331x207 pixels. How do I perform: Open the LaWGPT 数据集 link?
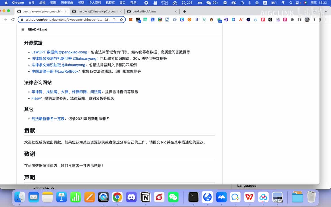click(x=45, y=52)
